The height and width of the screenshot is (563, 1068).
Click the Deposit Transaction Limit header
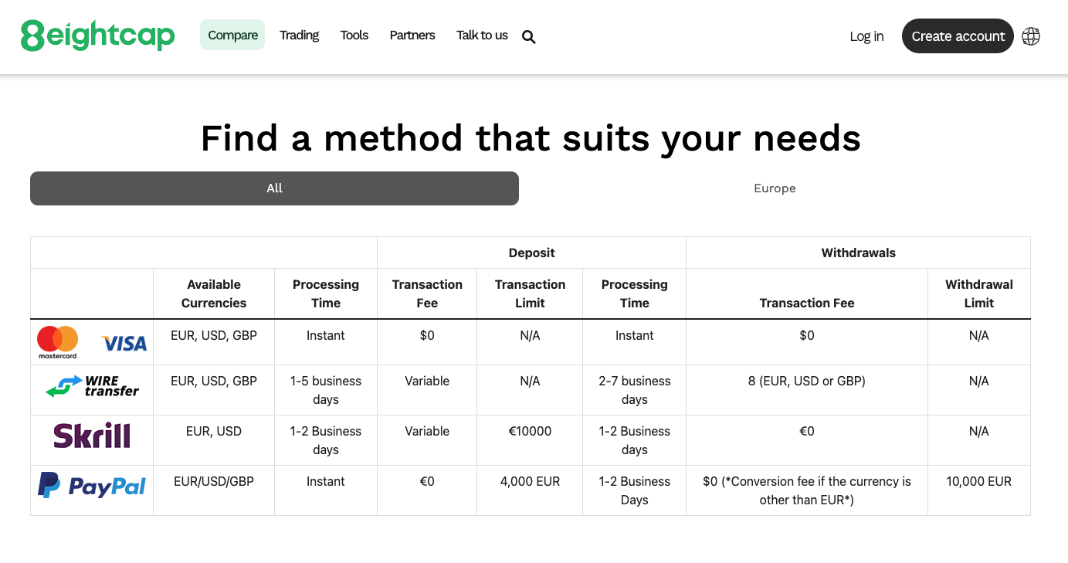[x=530, y=293]
